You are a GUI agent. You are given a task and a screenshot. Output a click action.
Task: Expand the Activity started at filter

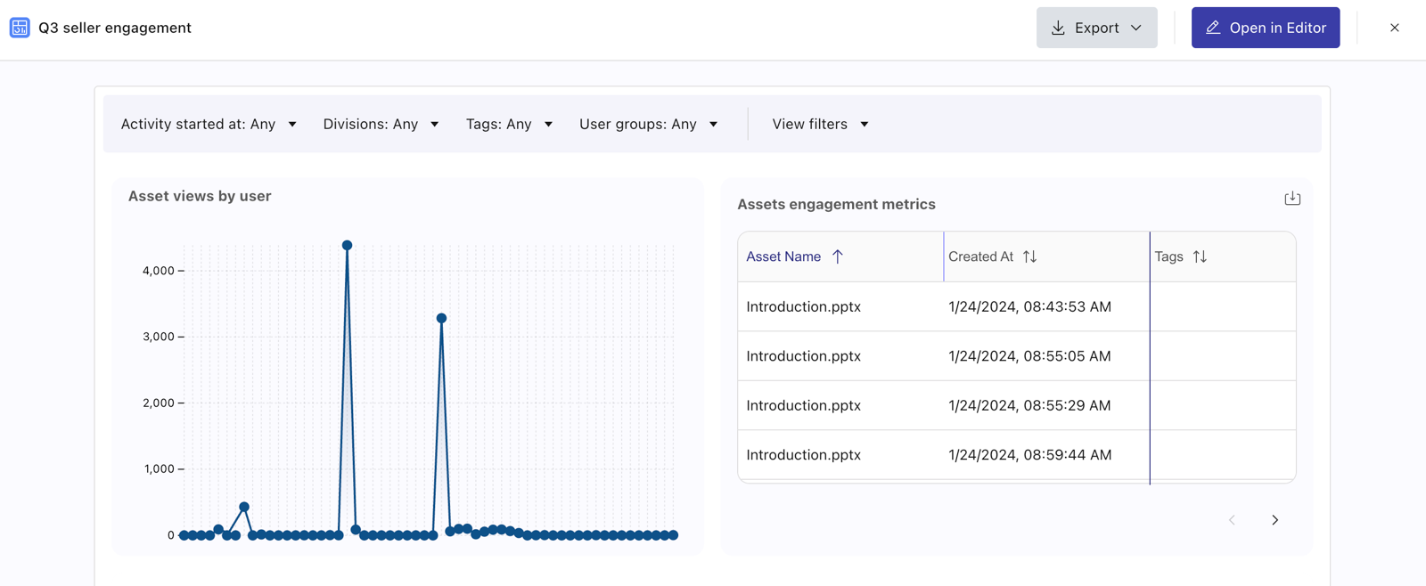point(209,124)
